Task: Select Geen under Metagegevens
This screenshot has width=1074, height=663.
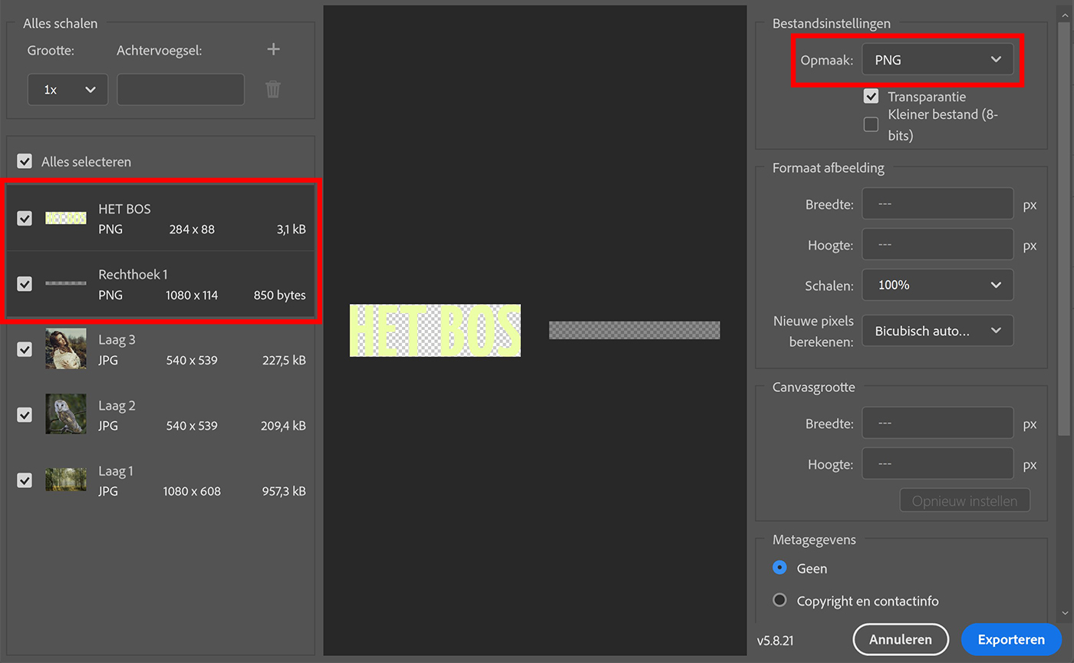Action: point(779,568)
